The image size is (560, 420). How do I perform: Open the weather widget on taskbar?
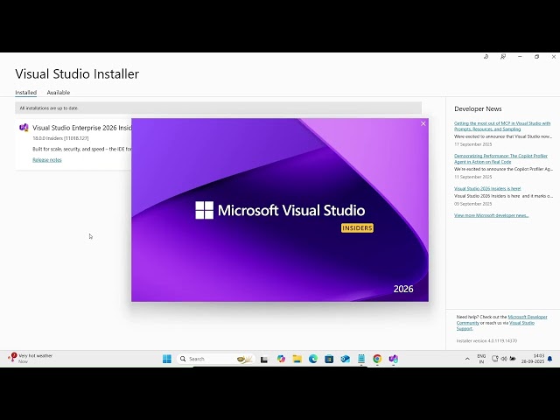coord(31,358)
